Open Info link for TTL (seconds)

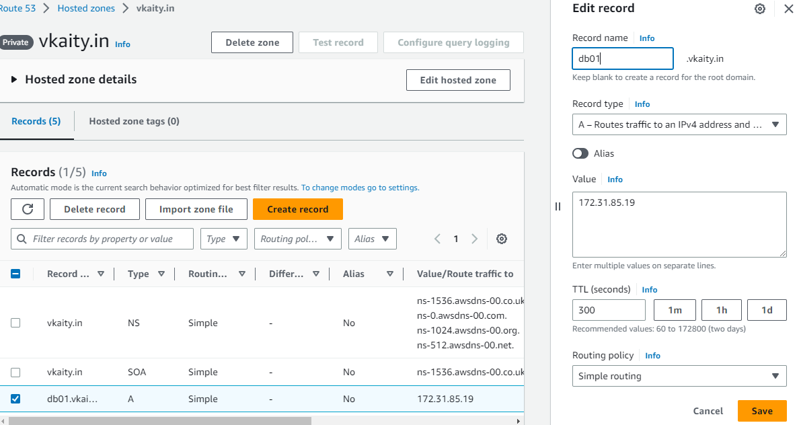[649, 289]
